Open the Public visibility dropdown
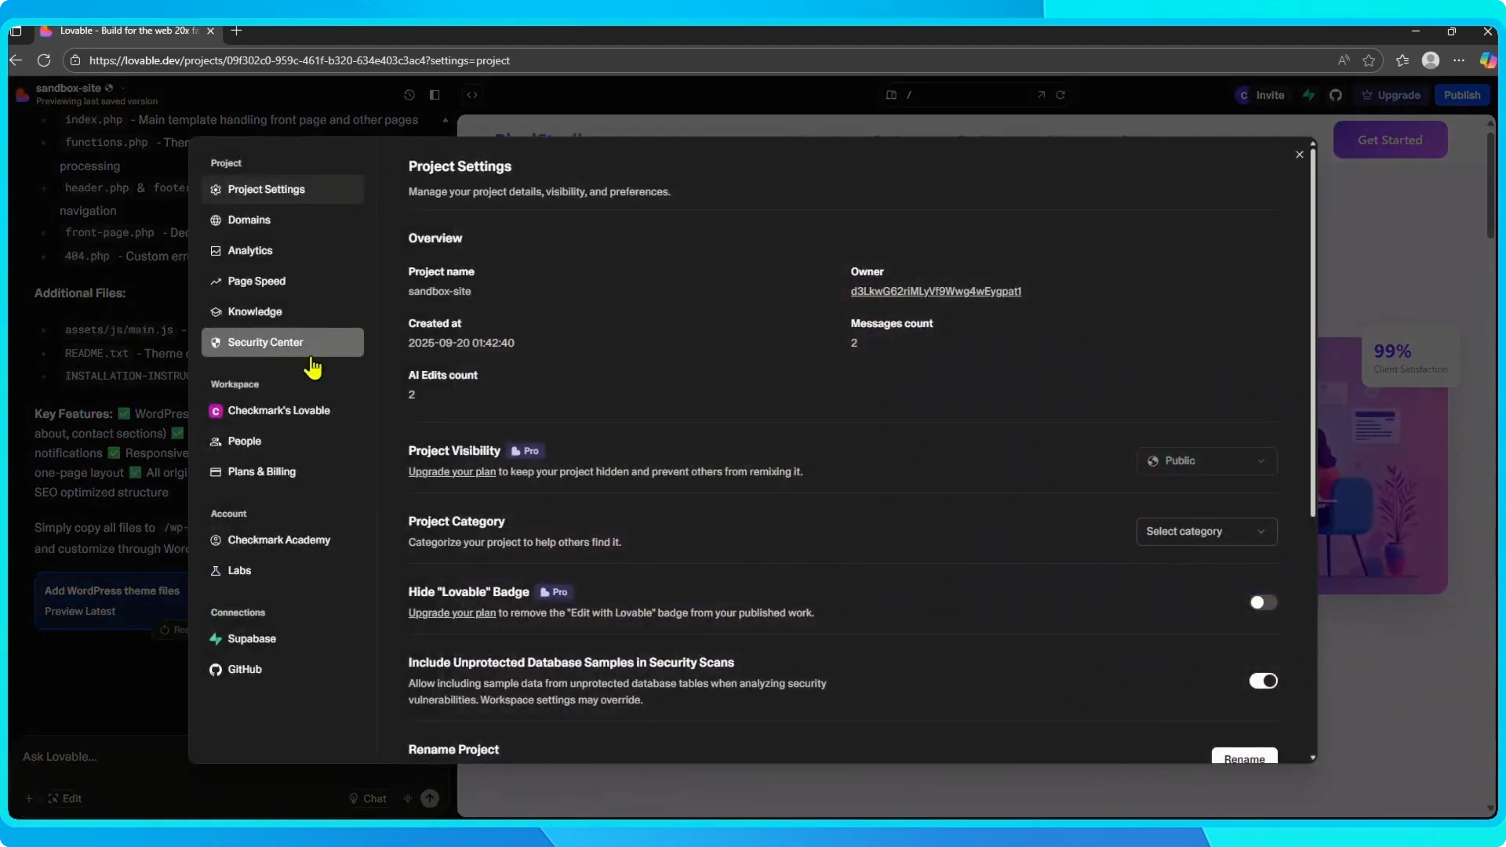The height and width of the screenshot is (847, 1506). point(1207,461)
